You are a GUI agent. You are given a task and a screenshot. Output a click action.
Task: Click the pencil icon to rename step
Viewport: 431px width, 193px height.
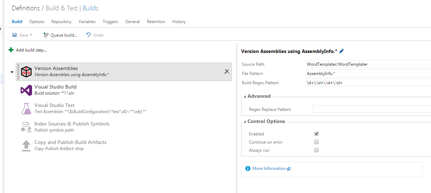tap(341, 51)
